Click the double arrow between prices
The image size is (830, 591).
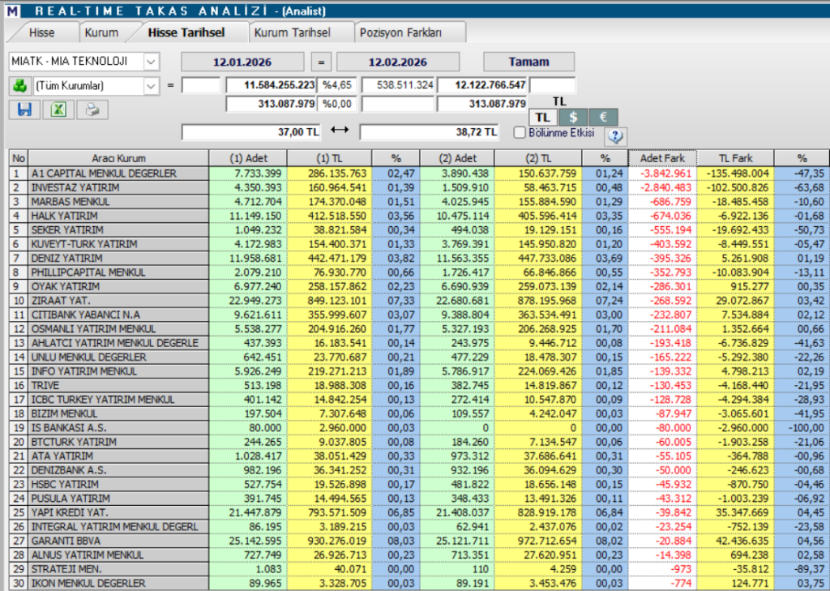click(x=340, y=131)
